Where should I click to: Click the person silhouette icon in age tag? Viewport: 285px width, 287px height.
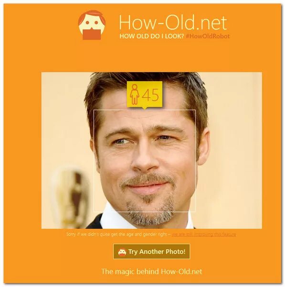135,94
